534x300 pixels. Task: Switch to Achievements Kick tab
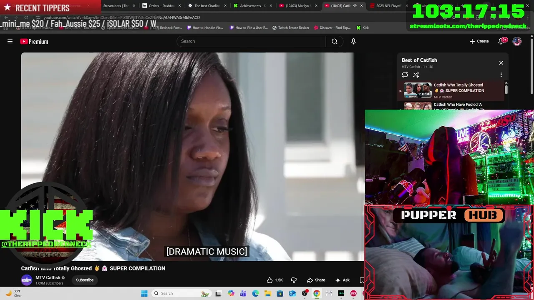[252, 6]
